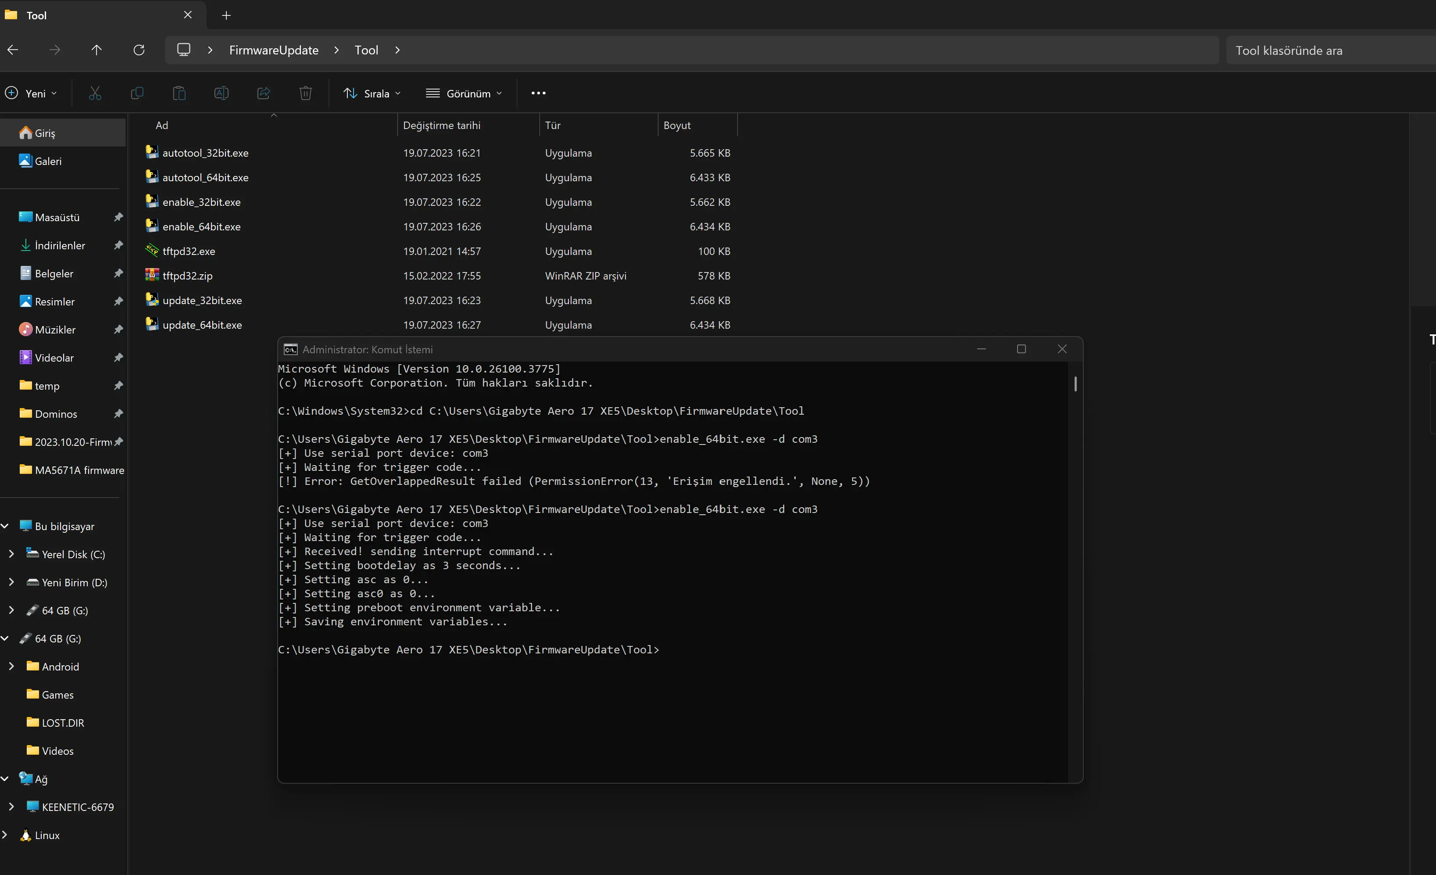Select autotool_64bit.exe file
This screenshot has height=875, width=1436.
204,177
